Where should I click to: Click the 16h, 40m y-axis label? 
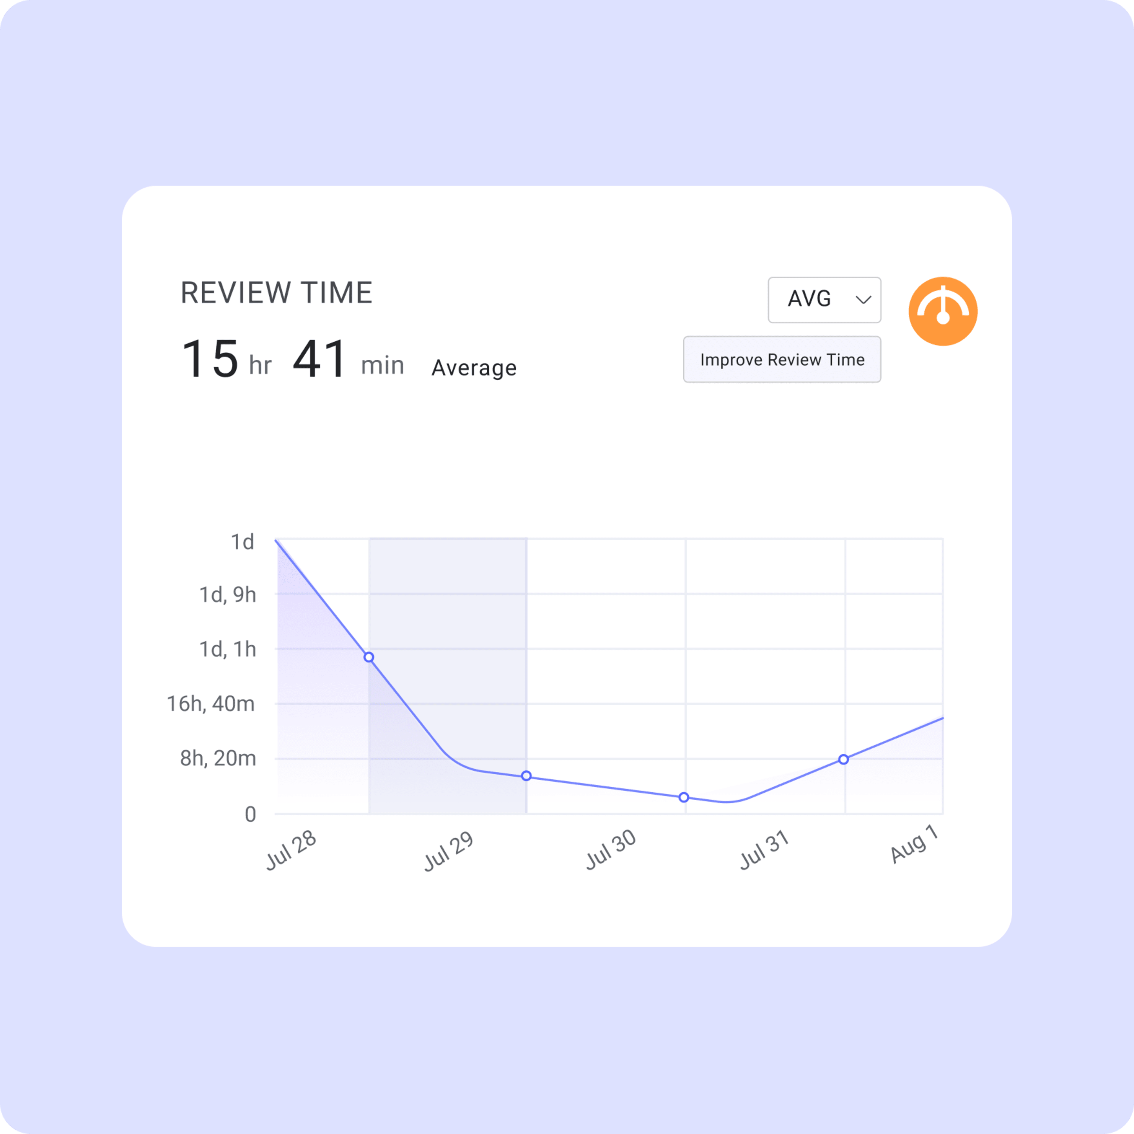coord(211,704)
